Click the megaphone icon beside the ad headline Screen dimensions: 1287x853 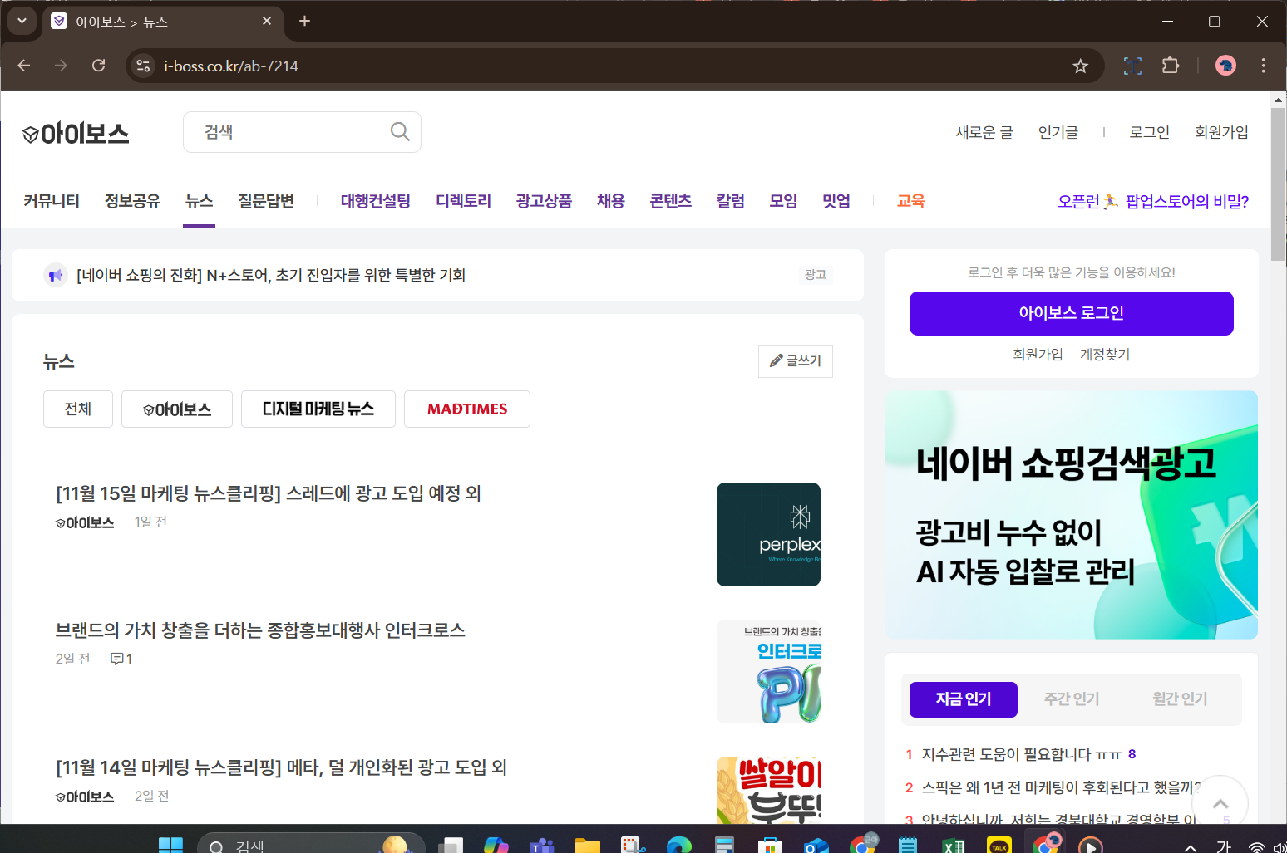[55, 275]
